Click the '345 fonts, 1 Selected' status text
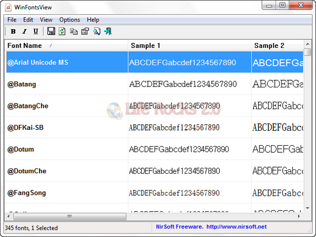The width and height of the screenshot is (316, 237). pos(31,228)
